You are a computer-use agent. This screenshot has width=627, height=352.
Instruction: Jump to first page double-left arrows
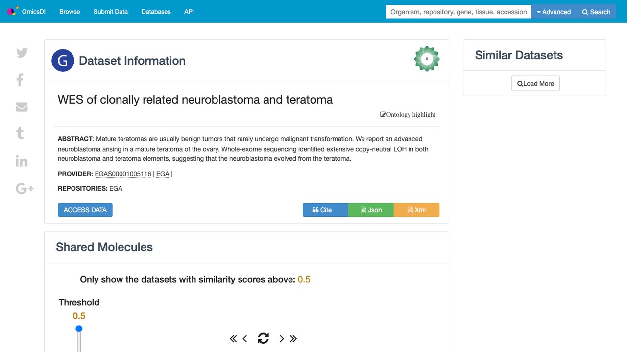point(233,338)
